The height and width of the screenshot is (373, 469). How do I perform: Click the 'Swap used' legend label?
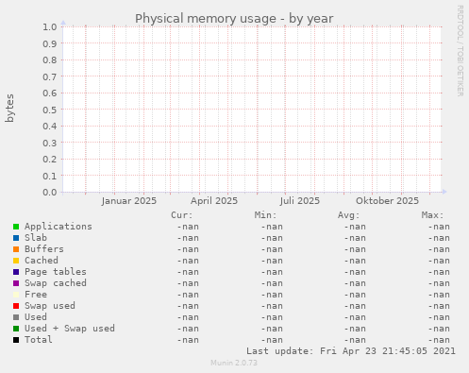coord(50,306)
